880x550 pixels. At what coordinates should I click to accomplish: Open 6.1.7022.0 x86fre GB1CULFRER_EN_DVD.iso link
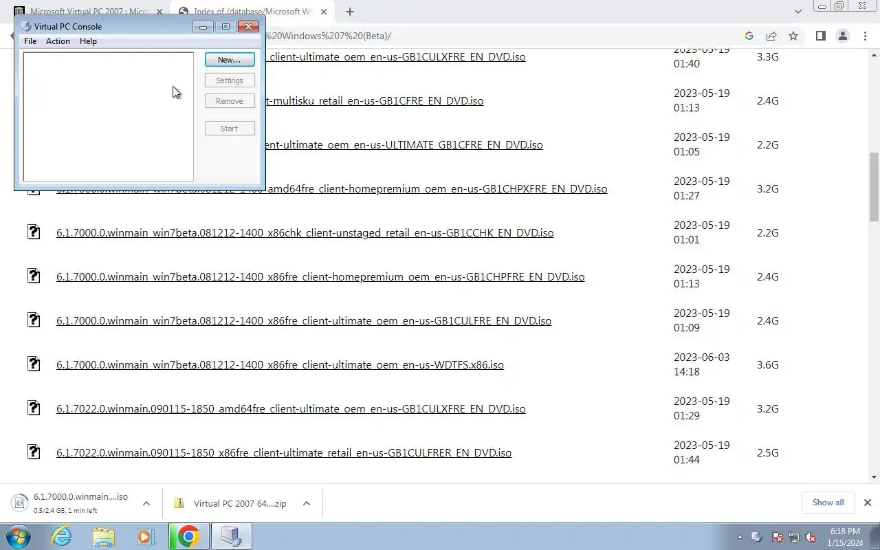coord(284,453)
